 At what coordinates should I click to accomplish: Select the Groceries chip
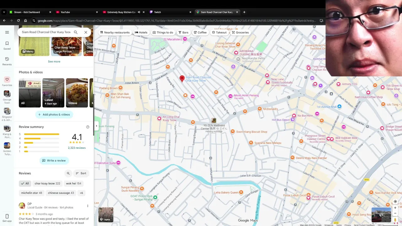pyautogui.click(x=240, y=32)
